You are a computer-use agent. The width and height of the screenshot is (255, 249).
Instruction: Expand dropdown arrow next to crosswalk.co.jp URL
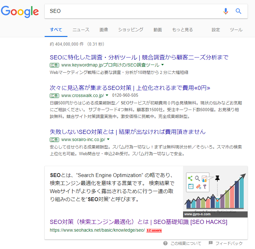tap(107, 95)
